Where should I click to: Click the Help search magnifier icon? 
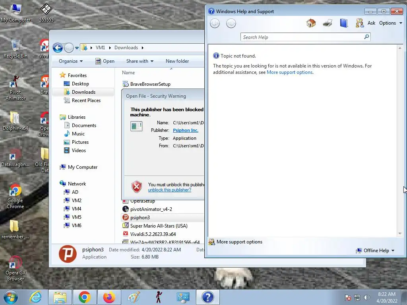366,37
